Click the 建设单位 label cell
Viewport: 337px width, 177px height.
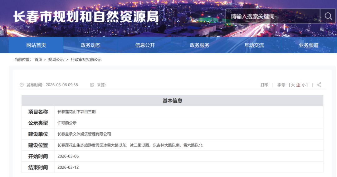coord(38,134)
